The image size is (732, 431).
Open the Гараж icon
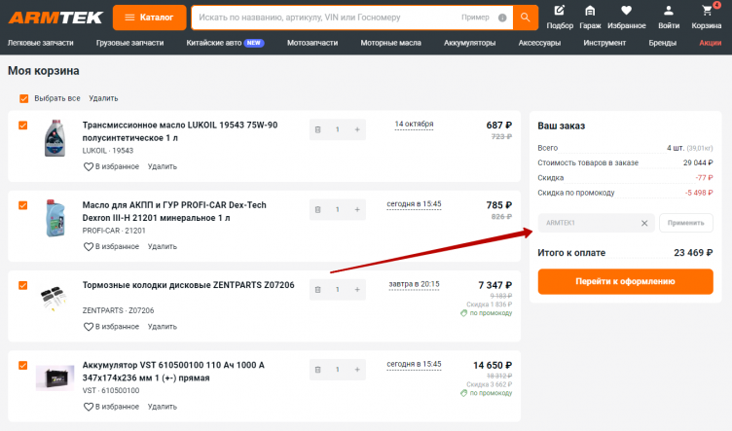(x=590, y=18)
